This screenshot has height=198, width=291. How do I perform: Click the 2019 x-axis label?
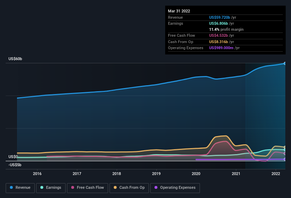pyautogui.click(x=156, y=174)
